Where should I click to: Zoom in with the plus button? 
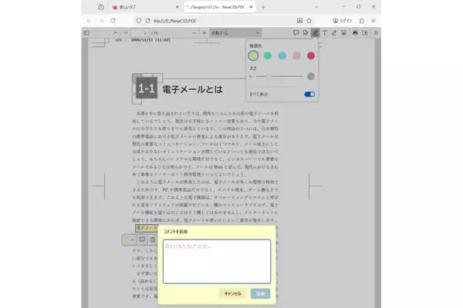[x=204, y=33]
